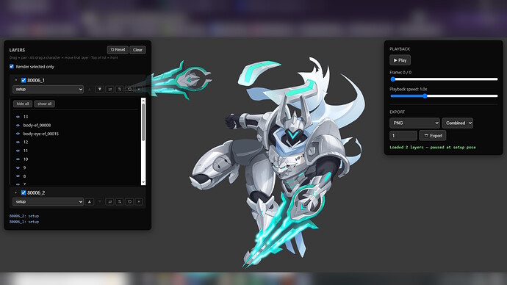This screenshot has height=285, width=507.
Task: Uncheck the 80006_1 layer checkbox
Action: 24,80
